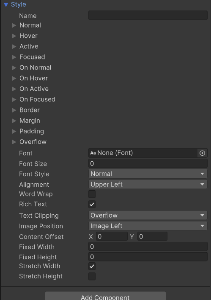Open the Alignment dropdown showing Upper Left
Image resolution: width=211 pixels, height=300 pixels.
[x=148, y=185]
